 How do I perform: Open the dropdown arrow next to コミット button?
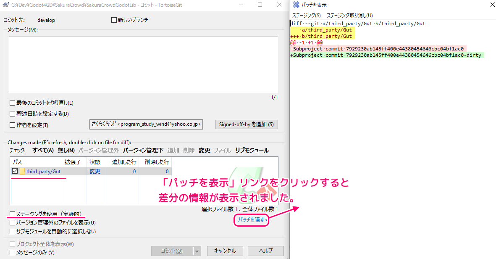point(196,251)
